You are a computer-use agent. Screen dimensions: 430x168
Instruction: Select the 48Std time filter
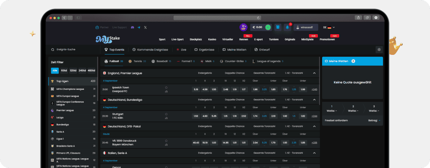91,71
